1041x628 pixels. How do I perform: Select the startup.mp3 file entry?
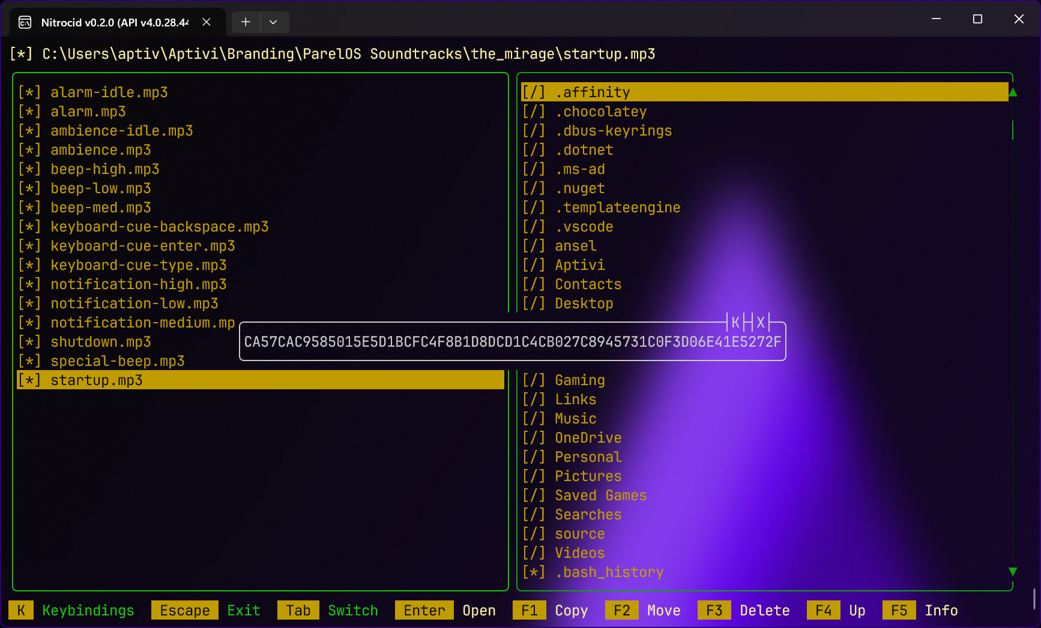96,380
